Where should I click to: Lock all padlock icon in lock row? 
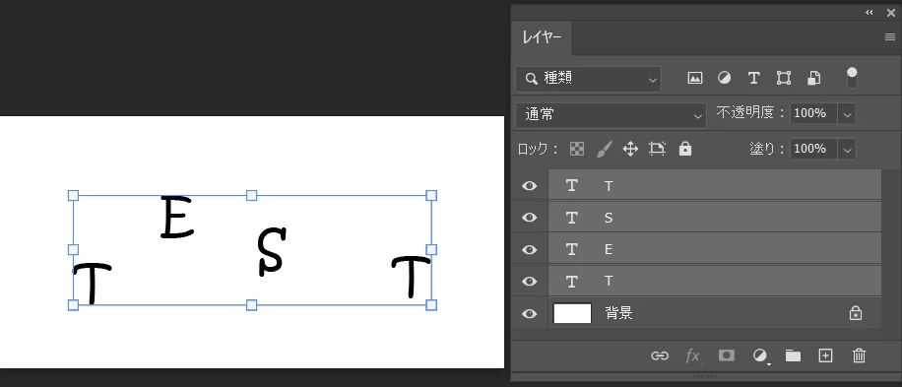pyautogui.click(x=684, y=149)
